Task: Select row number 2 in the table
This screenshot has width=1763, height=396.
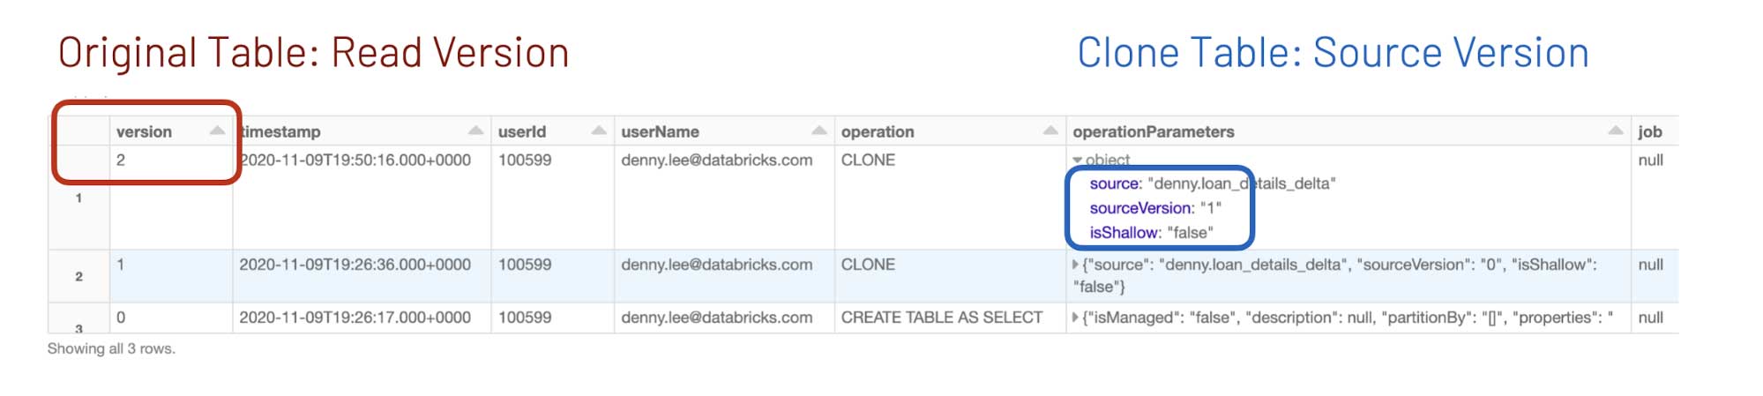Action: click(78, 277)
